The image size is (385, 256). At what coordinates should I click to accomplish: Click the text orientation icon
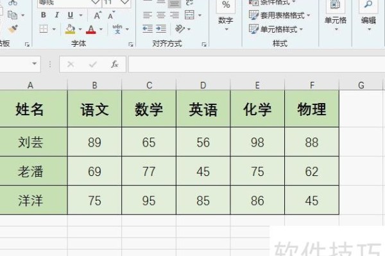pyautogui.click(x=180, y=29)
